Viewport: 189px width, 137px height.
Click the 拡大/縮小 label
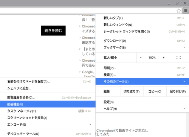pos(110,58)
